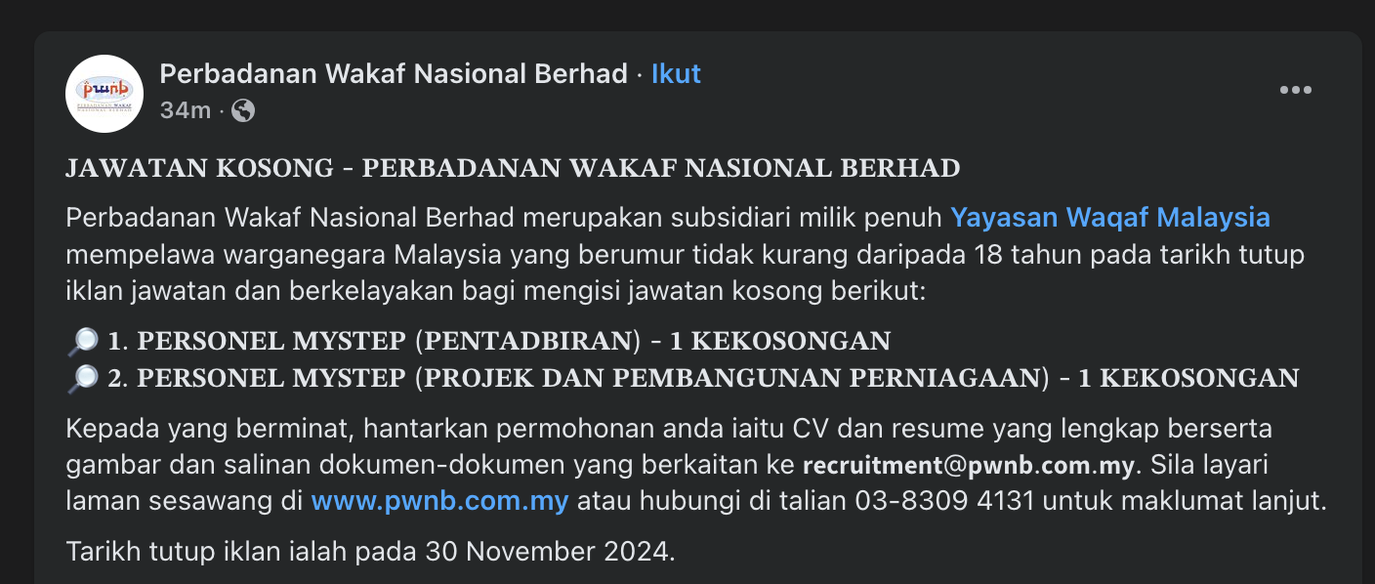Click the first magnifying glass emoji
Screen dimensions: 1375x584
83,342
